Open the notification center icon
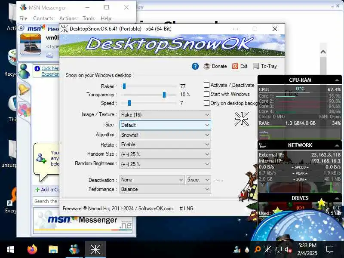The image size is (344, 258). click(x=330, y=249)
